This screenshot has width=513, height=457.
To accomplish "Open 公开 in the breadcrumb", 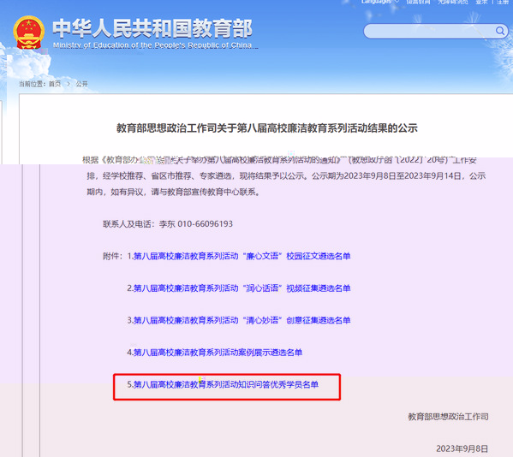I will click(x=82, y=84).
